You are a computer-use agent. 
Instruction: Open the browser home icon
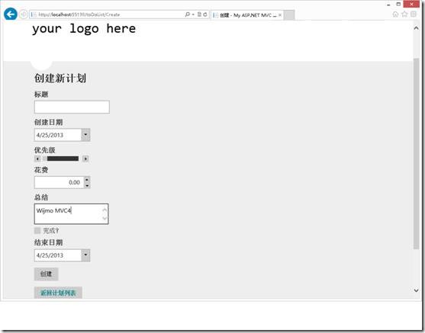click(395, 14)
